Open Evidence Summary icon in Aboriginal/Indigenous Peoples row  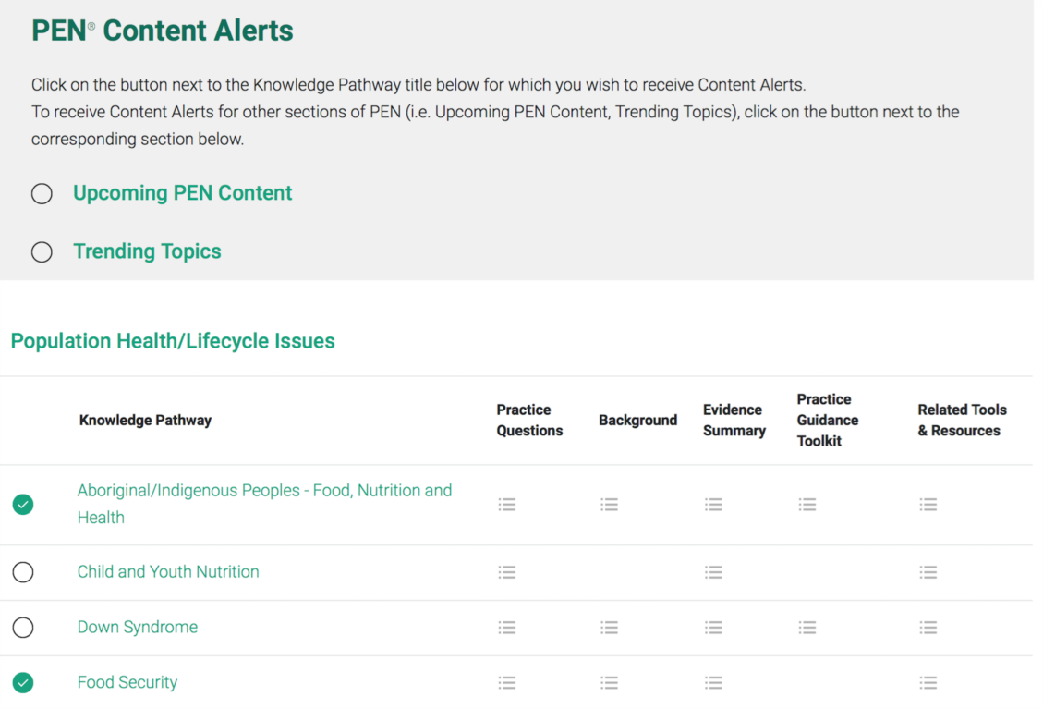(713, 505)
